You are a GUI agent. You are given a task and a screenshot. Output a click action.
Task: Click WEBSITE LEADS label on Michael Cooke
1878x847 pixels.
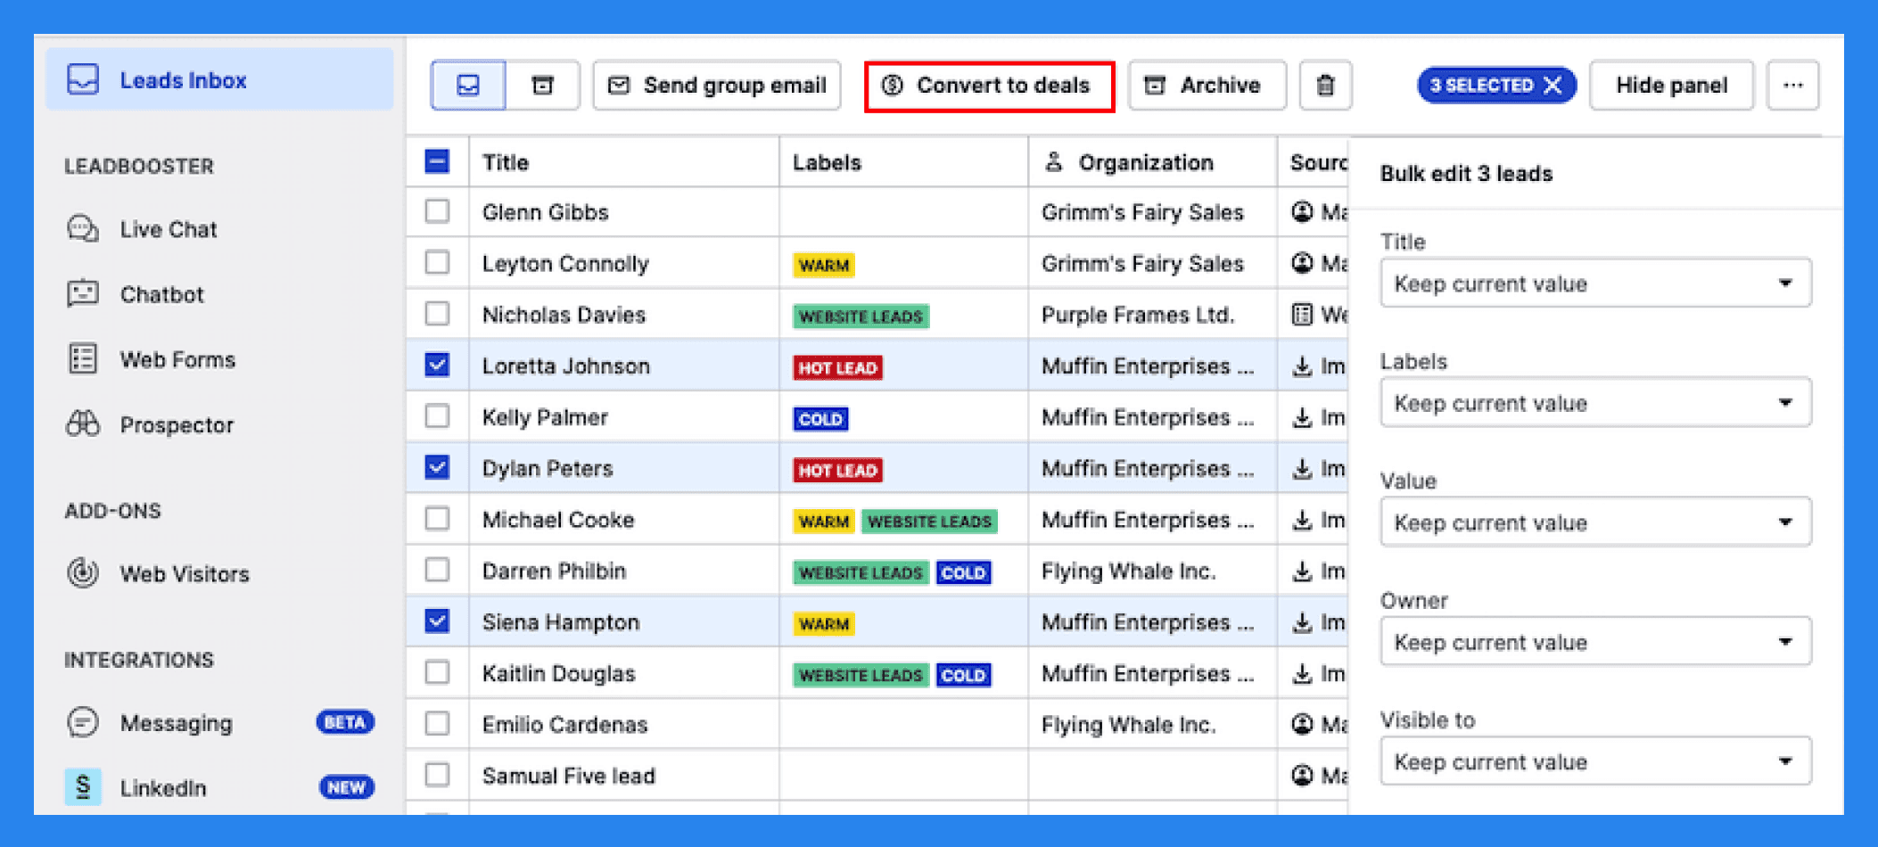click(929, 522)
